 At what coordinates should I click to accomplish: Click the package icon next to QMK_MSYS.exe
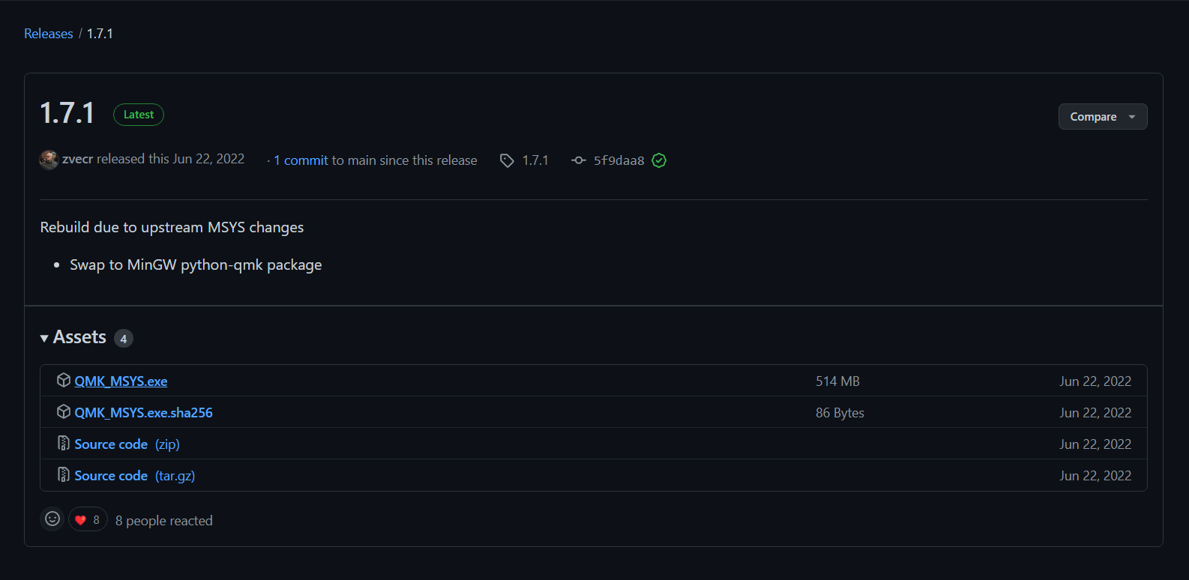pos(64,381)
